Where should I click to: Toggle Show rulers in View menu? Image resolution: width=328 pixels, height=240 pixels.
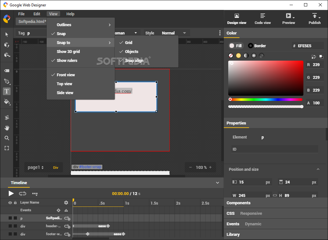tap(81, 60)
